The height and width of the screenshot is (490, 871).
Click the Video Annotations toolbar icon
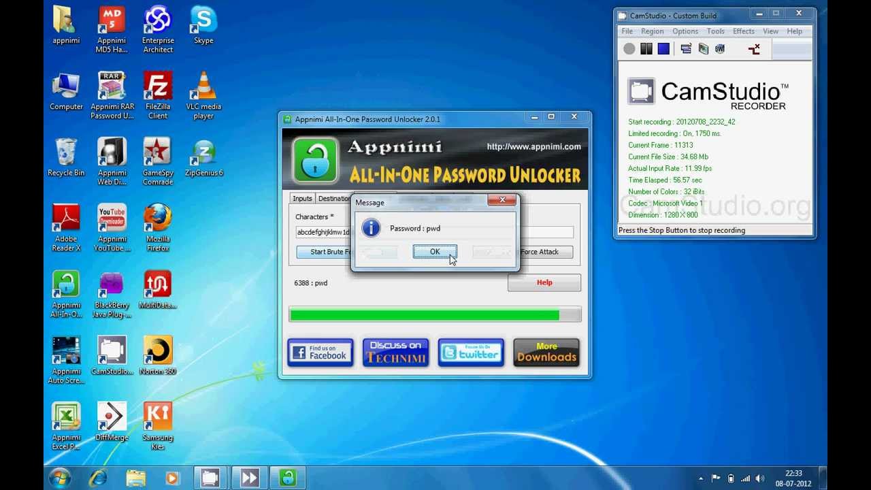pos(704,48)
